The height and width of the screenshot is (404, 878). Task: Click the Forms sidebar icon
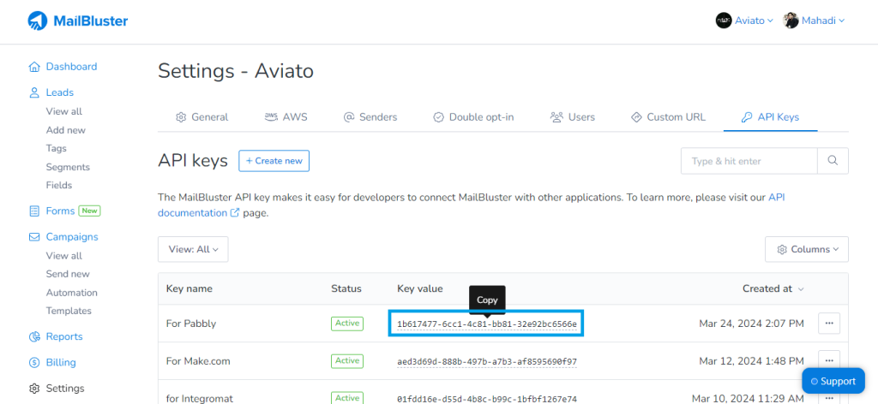[34, 211]
